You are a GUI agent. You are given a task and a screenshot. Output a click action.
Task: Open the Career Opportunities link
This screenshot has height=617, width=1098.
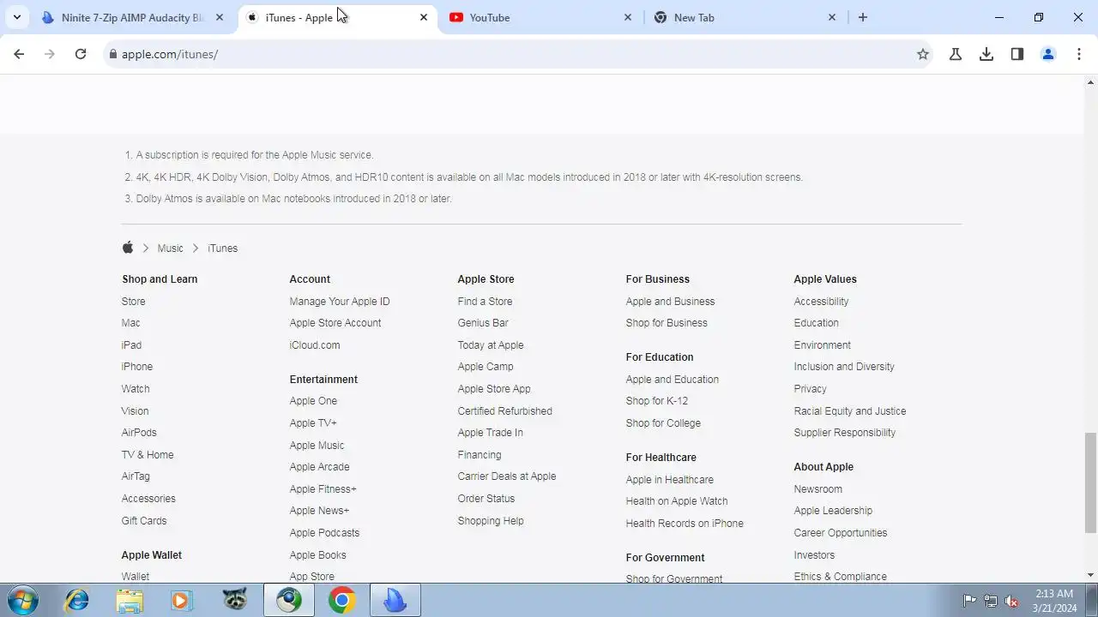tap(841, 533)
